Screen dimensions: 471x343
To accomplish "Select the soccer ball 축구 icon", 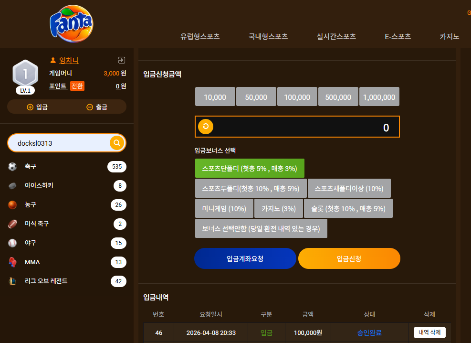I will tap(12, 167).
